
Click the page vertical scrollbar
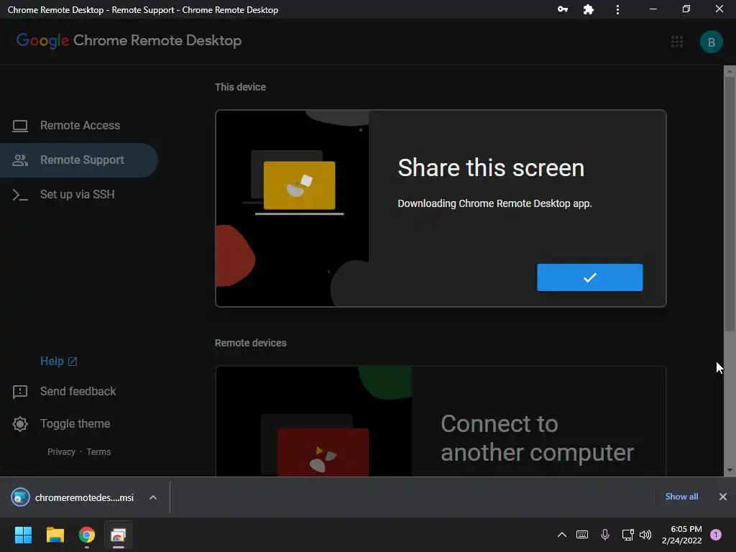click(730, 204)
